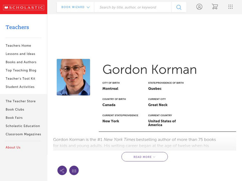Click the email envelope icon

click(x=74, y=170)
